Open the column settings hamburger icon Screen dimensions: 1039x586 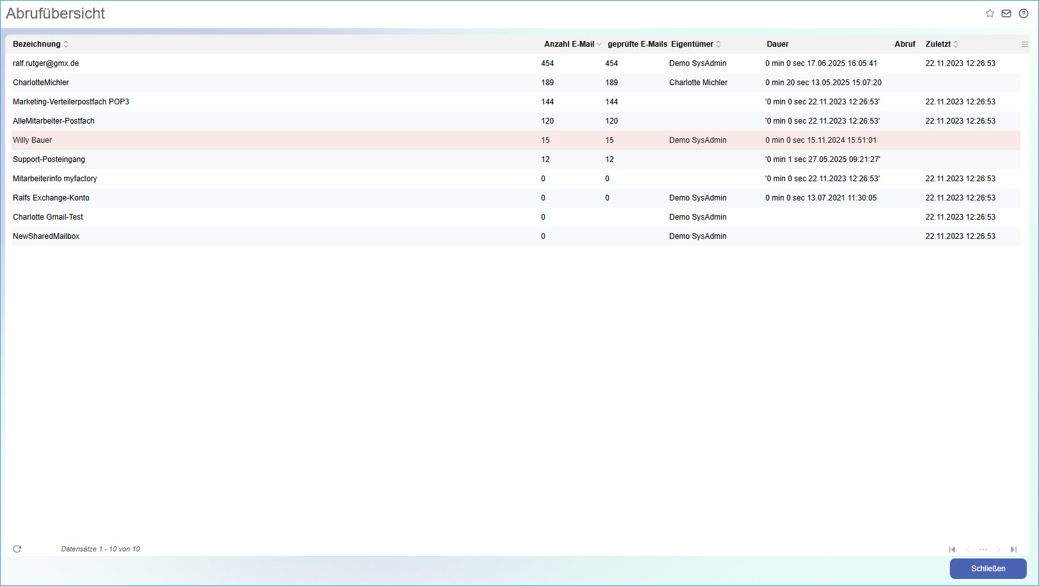point(1024,44)
